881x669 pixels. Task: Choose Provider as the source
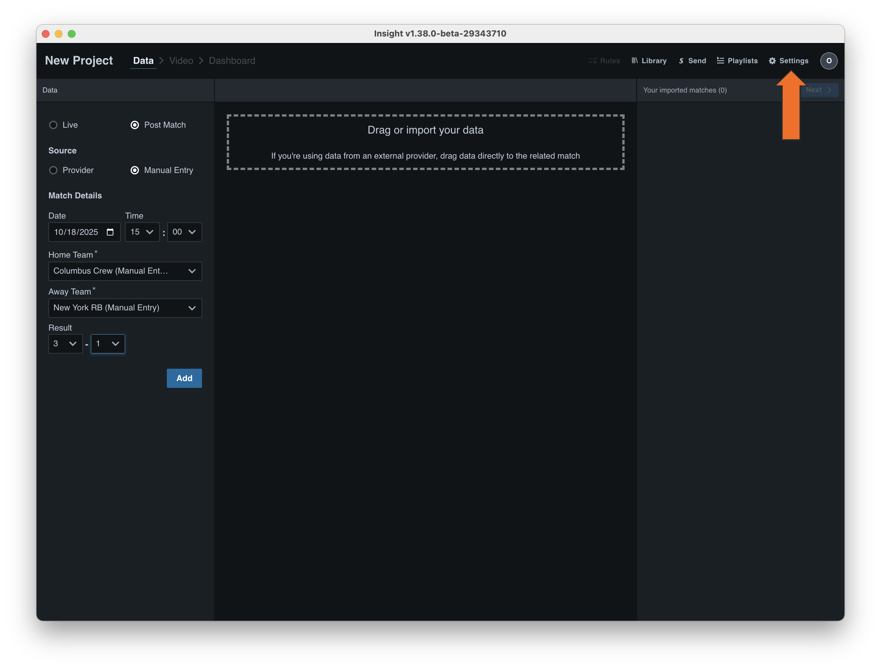[x=53, y=170]
